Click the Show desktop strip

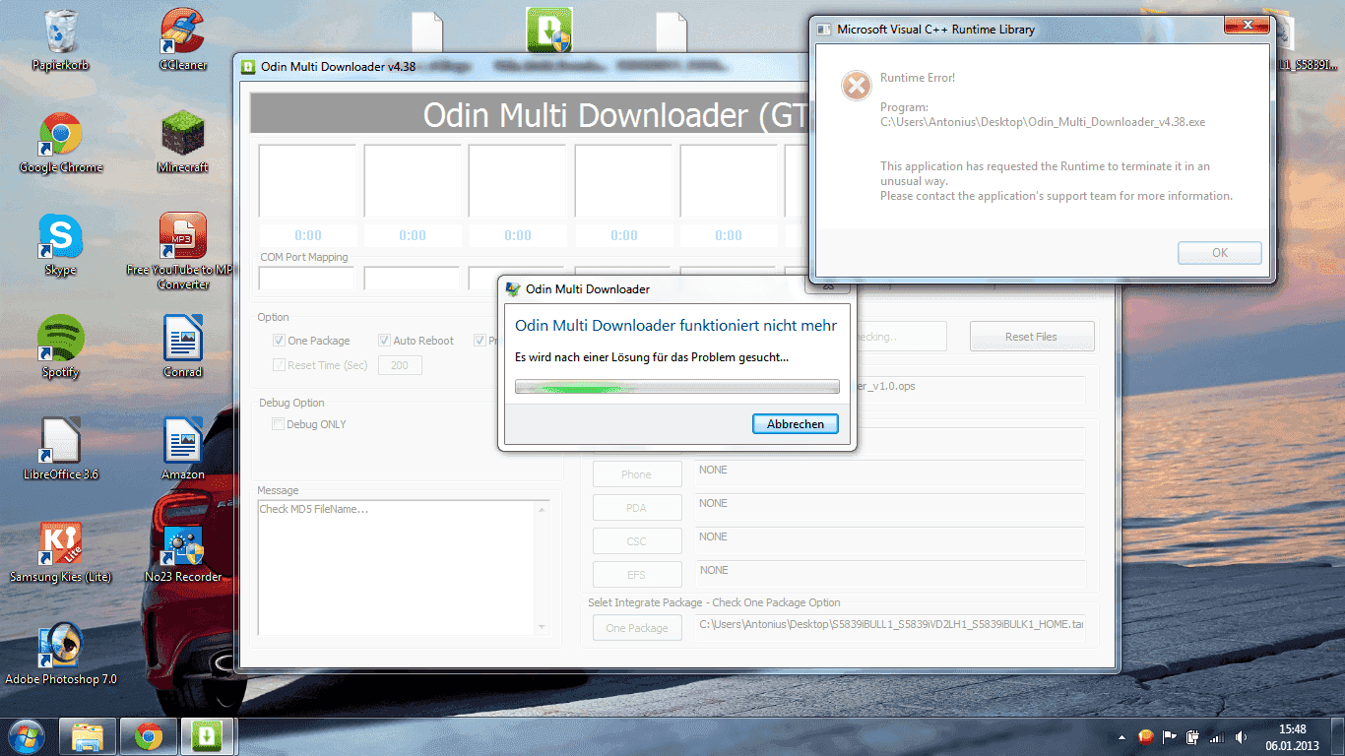click(x=1338, y=736)
